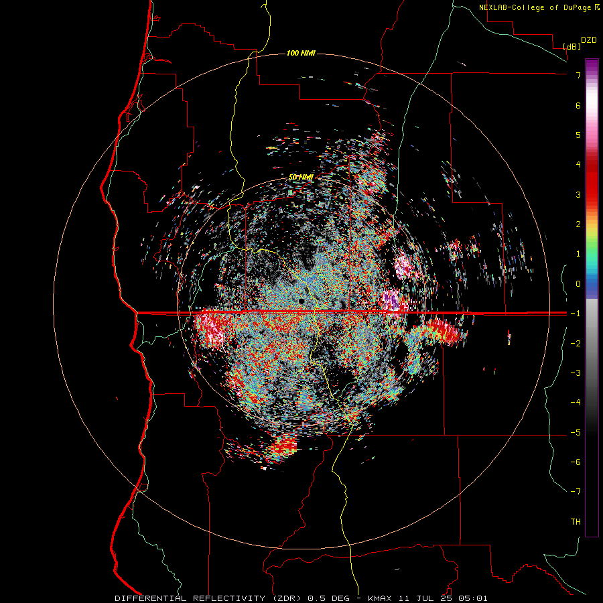Viewport: 603px width, 603px height.
Task: Click the scale value 7 label
Action: pos(578,75)
